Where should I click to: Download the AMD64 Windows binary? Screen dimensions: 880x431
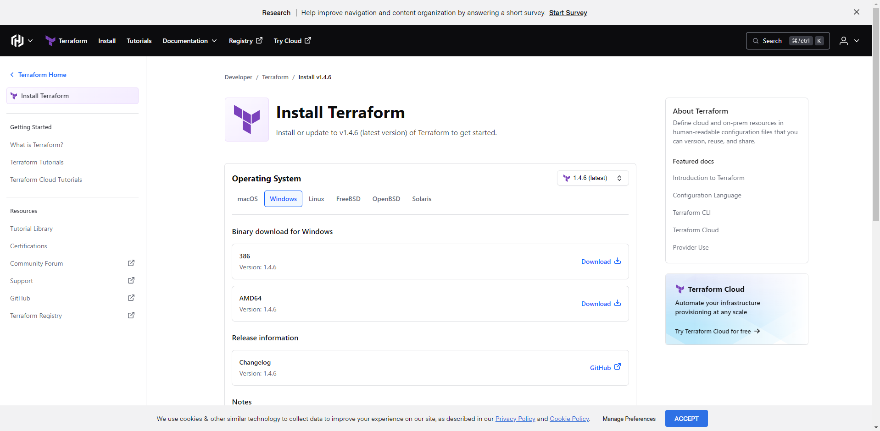pyautogui.click(x=601, y=304)
